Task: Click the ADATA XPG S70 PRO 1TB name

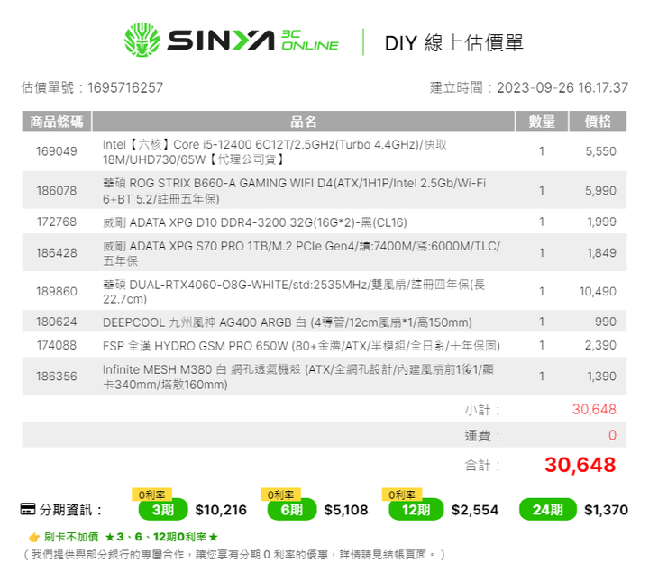Action: click(x=301, y=253)
